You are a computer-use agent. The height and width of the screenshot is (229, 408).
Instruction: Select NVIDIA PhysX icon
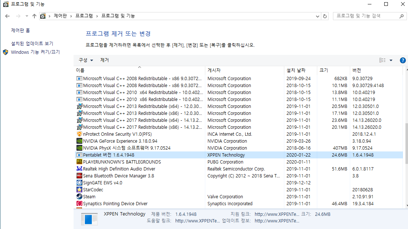79,148
